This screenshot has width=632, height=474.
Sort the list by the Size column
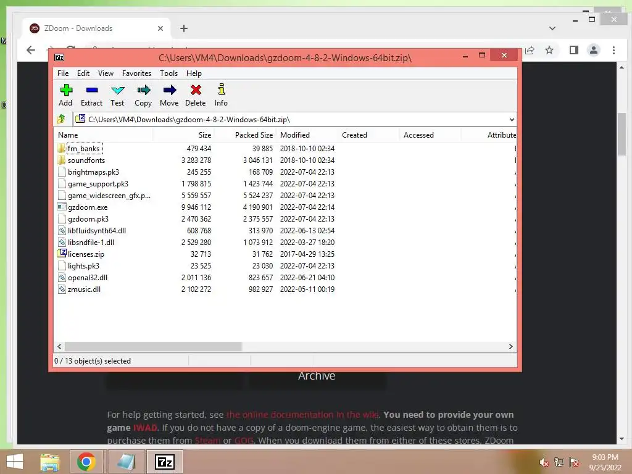pyautogui.click(x=183, y=135)
